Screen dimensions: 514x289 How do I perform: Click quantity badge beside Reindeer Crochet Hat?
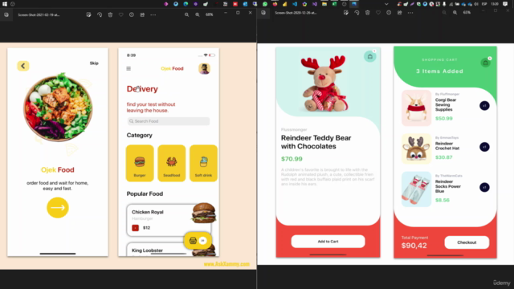(484, 147)
